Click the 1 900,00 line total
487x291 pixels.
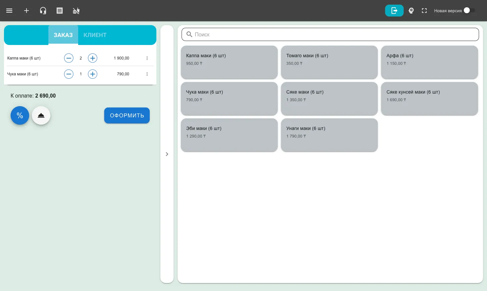(122, 58)
